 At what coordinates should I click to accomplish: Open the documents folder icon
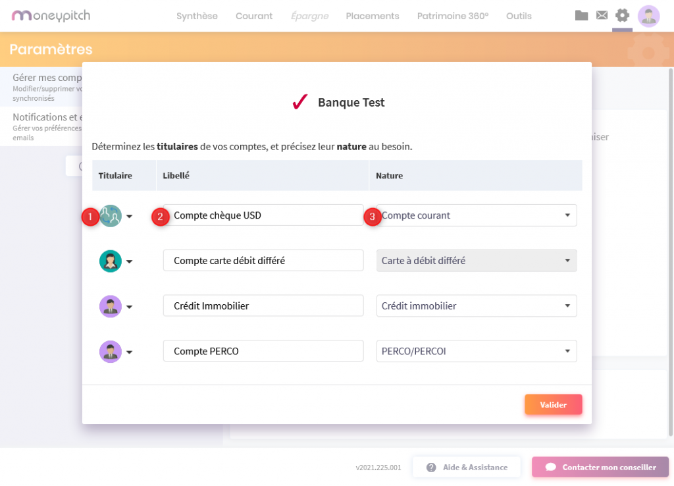click(x=581, y=15)
